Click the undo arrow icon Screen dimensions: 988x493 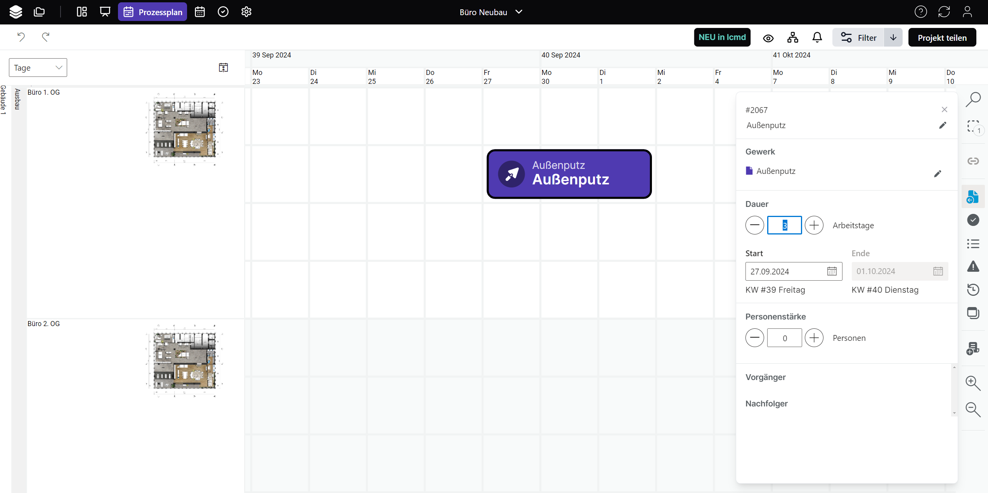pyautogui.click(x=21, y=37)
